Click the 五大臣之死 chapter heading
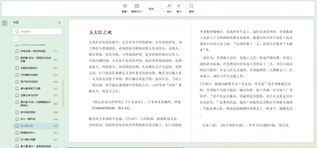Screen dimensions: 317x148 (100, 32)
